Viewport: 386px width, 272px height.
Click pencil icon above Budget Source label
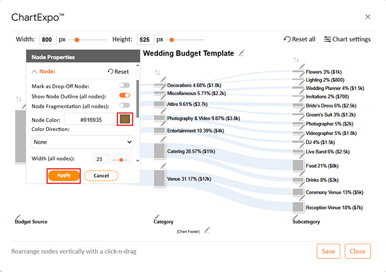pos(18,216)
